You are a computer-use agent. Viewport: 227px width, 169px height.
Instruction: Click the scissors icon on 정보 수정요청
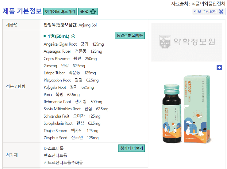coord(221,11)
